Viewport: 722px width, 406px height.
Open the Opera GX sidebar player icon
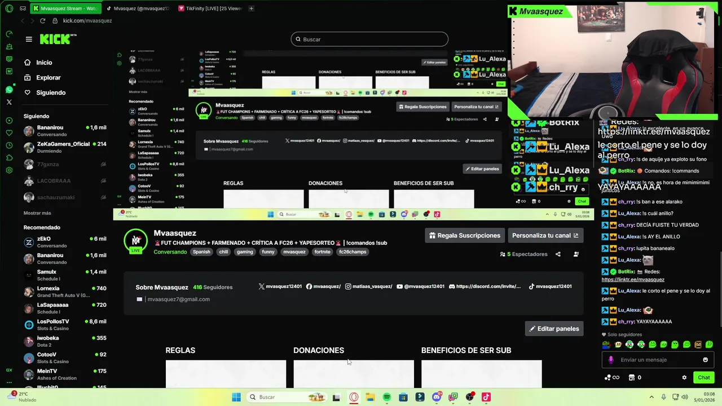pos(9,120)
